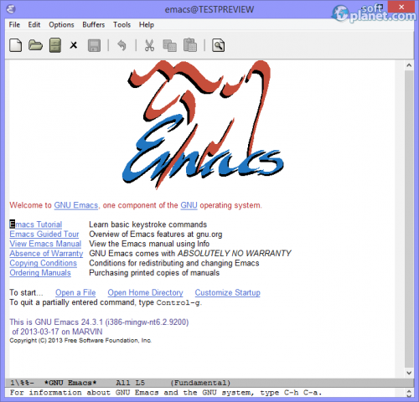Follow the GNU operating system link

point(189,205)
